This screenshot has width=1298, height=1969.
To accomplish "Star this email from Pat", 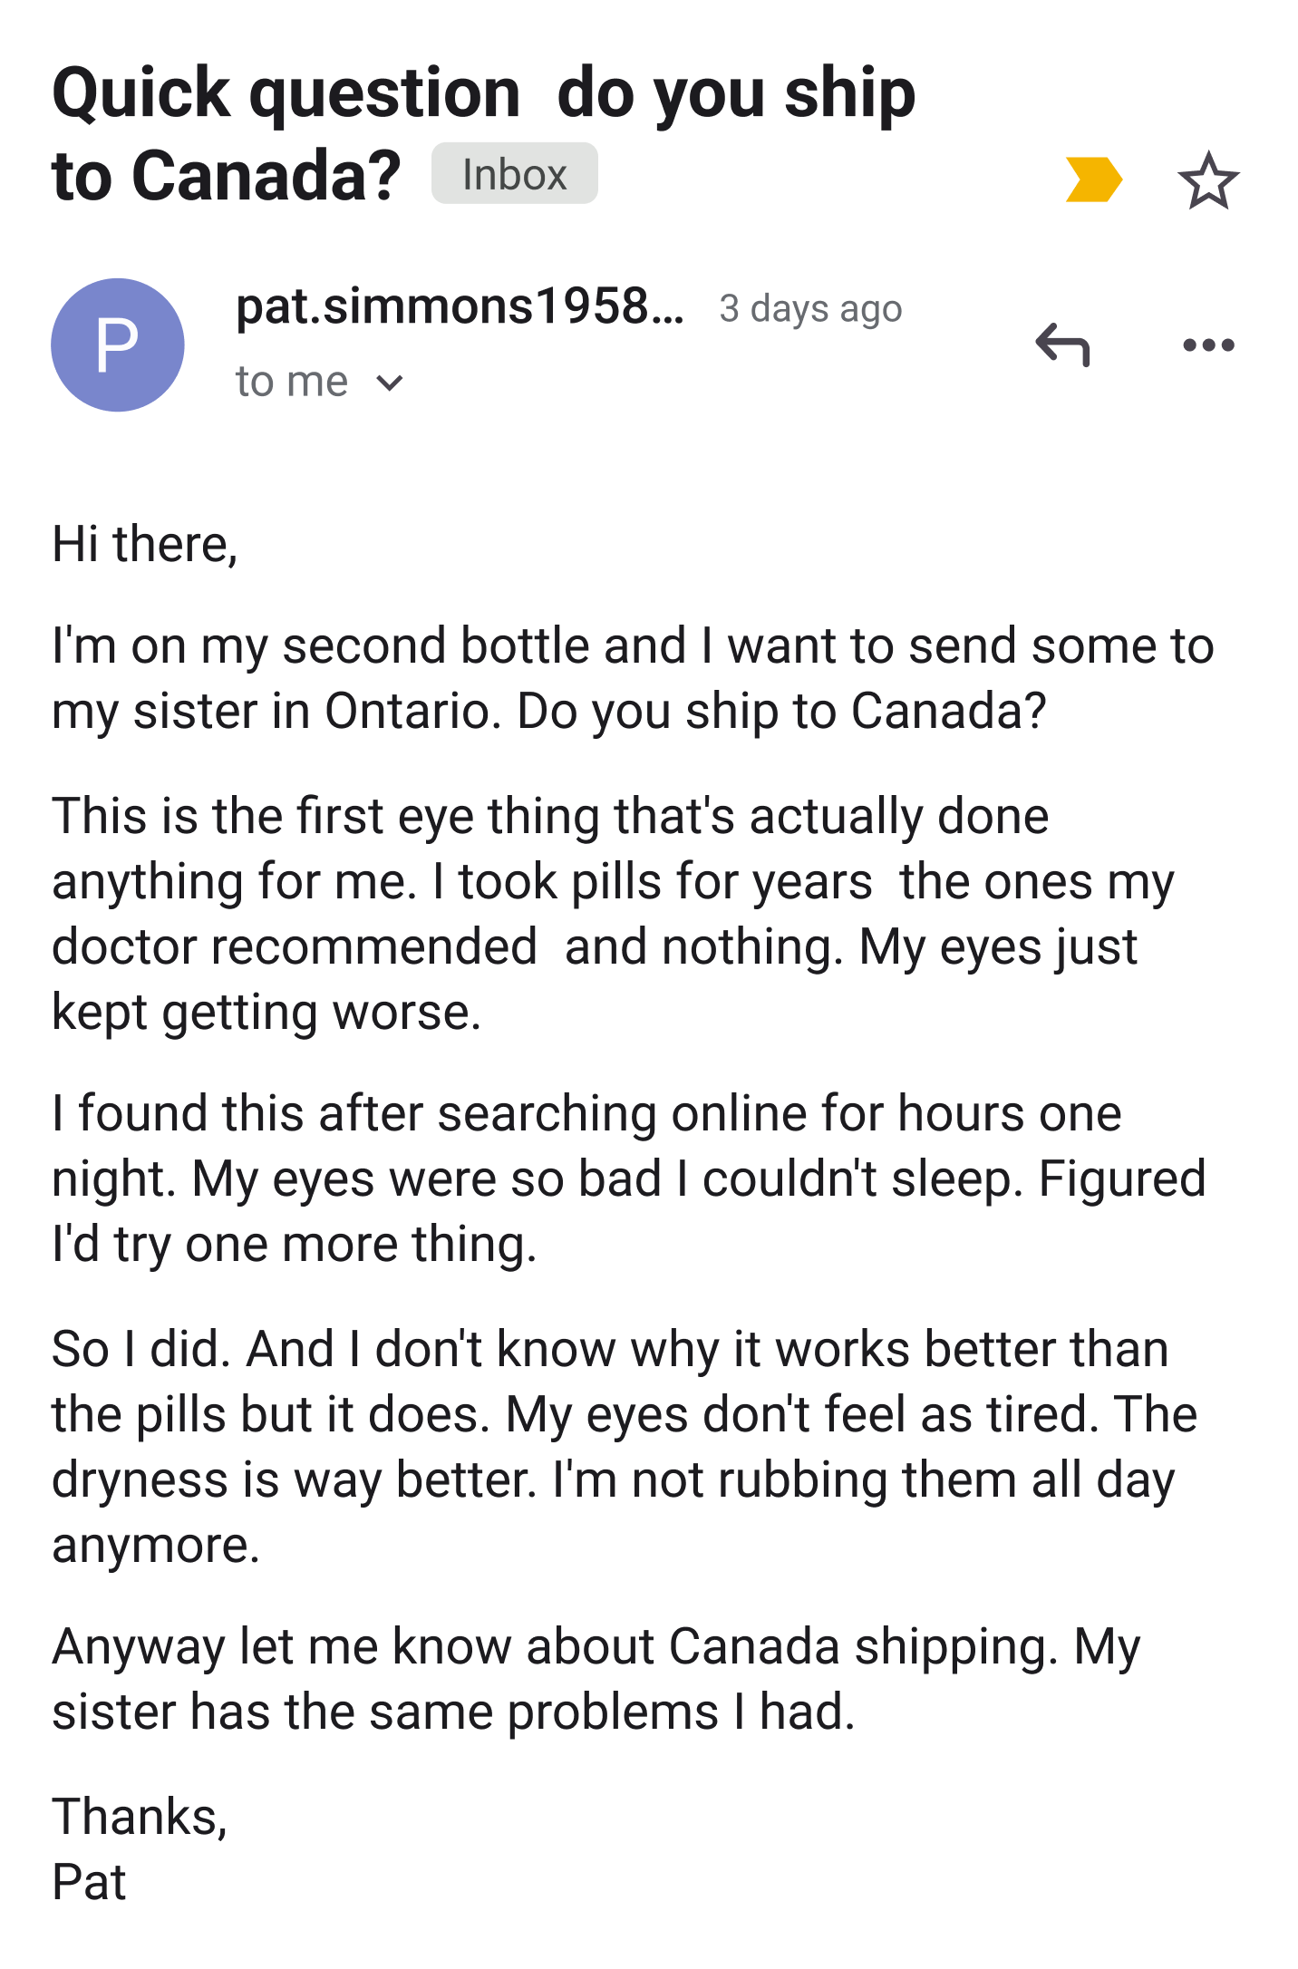I will [x=1208, y=181].
